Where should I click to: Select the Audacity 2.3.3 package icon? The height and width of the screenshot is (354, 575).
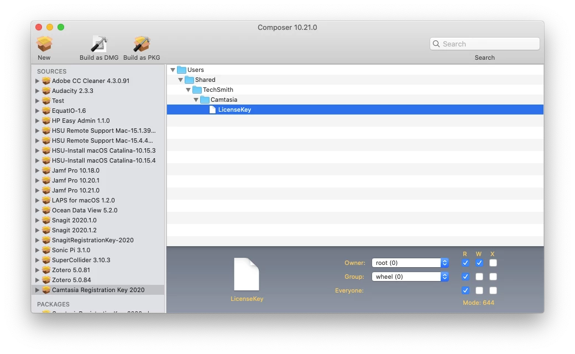click(x=46, y=91)
